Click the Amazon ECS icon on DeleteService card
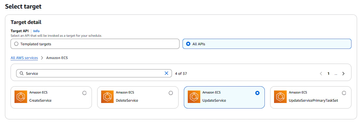Screen dimensions: 363x122 point(107,97)
